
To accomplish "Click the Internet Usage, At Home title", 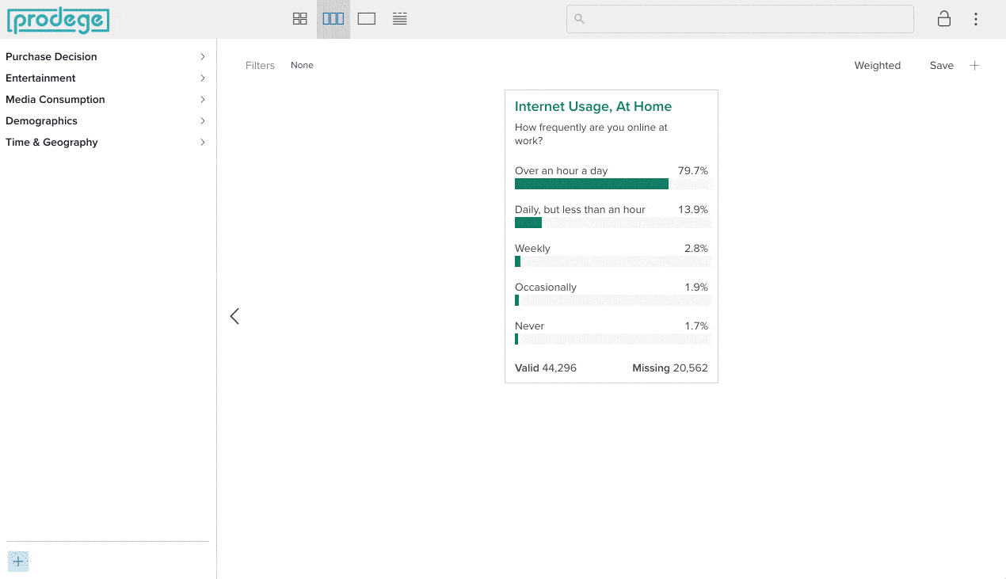I will (x=593, y=107).
